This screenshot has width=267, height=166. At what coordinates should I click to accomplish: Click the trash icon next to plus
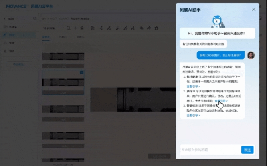pos(82,28)
